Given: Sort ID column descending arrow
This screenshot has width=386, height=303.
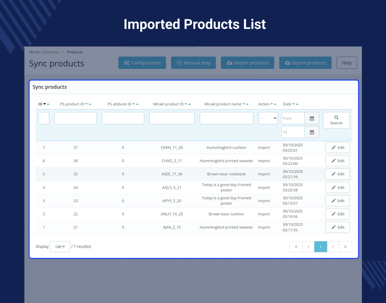Looking at the screenshot, I should coord(44,104).
